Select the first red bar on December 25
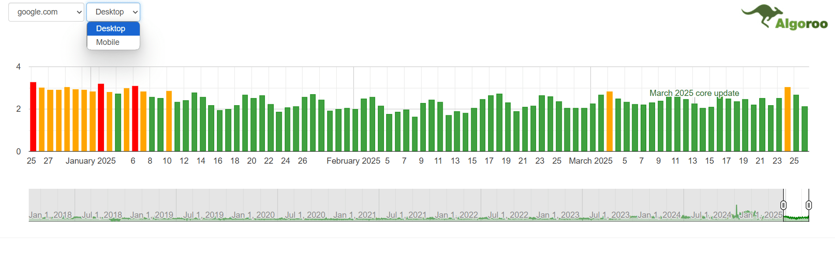The image size is (835, 253). [33, 117]
